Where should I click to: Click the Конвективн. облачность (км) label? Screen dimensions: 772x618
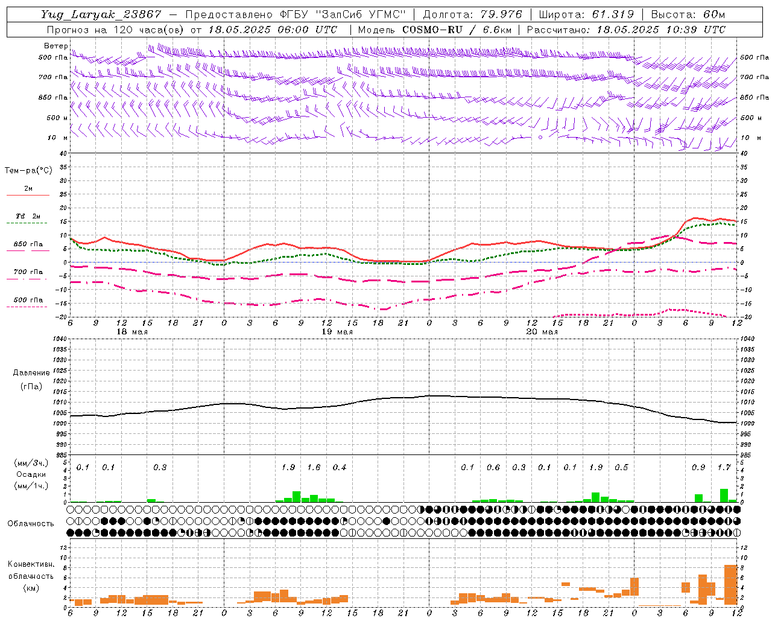[31, 576]
